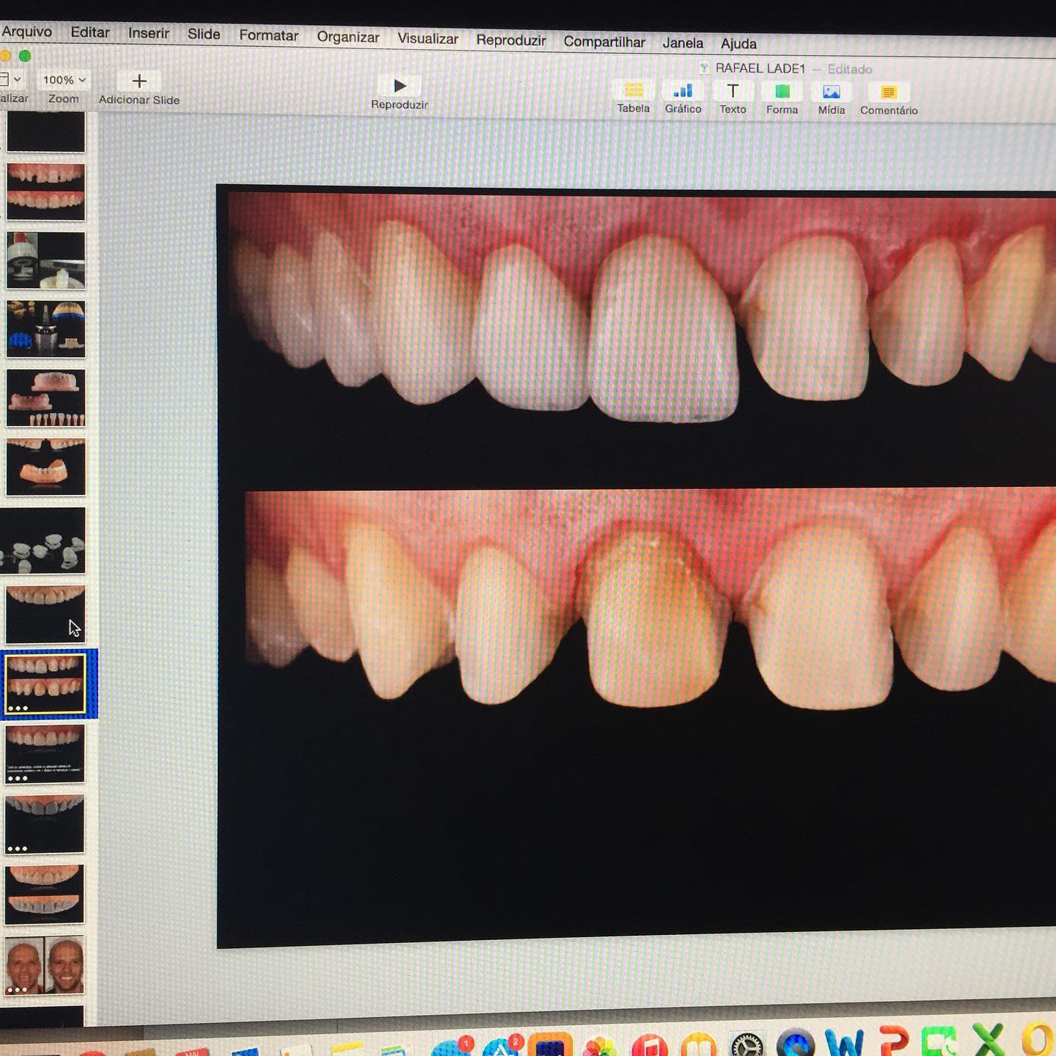Viewport: 1056px width, 1056px height.
Task: Open System Preferences gear in Dock
Action: tap(747, 1044)
